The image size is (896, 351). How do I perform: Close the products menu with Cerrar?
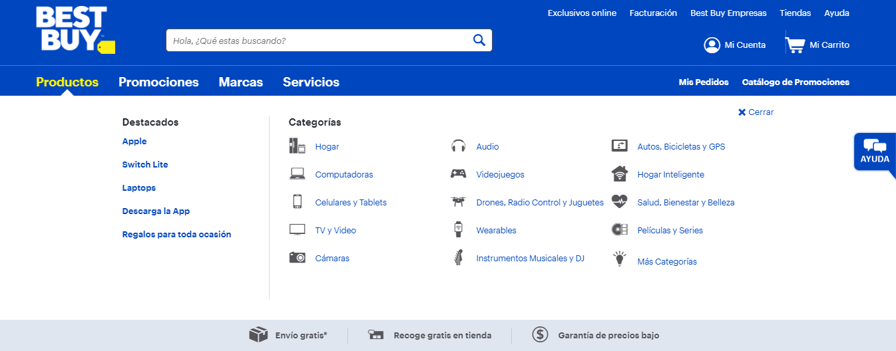(756, 112)
